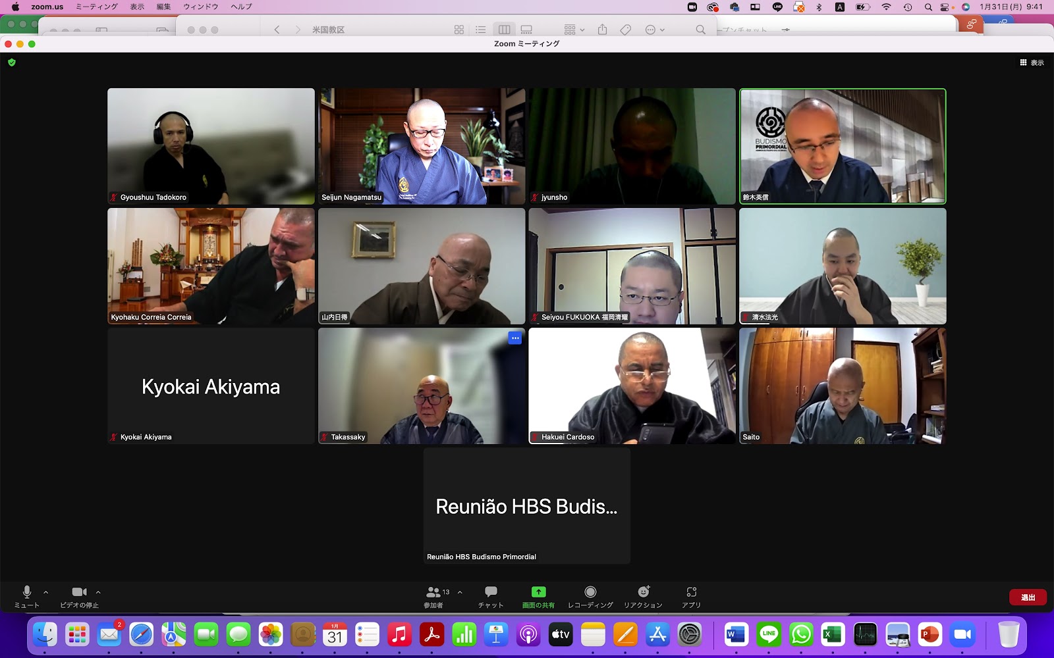This screenshot has height=658, width=1054.
Task: Select Seijun Nagamatsu's video tile
Action: tap(422, 146)
